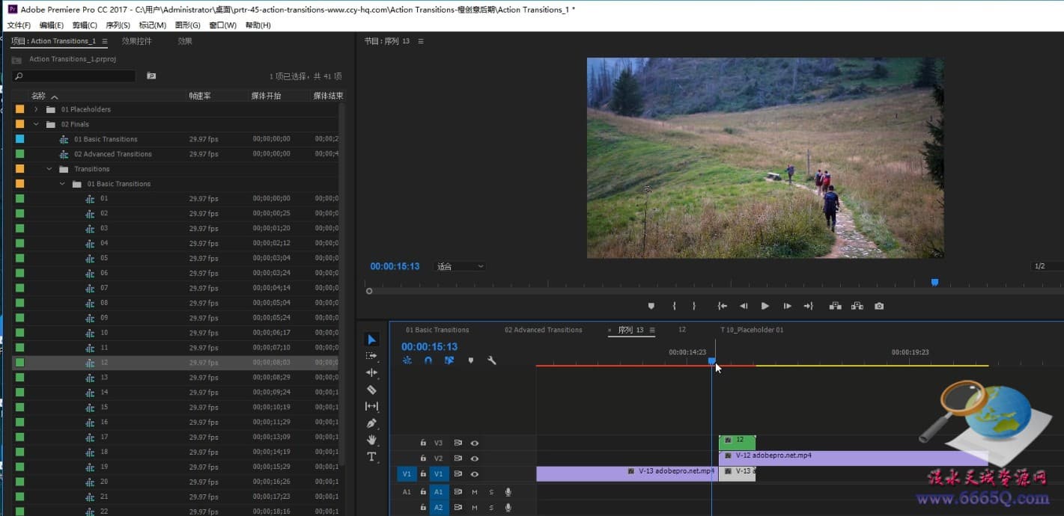Open the project panel menu
Screen dimensions: 1064x516
105,41
